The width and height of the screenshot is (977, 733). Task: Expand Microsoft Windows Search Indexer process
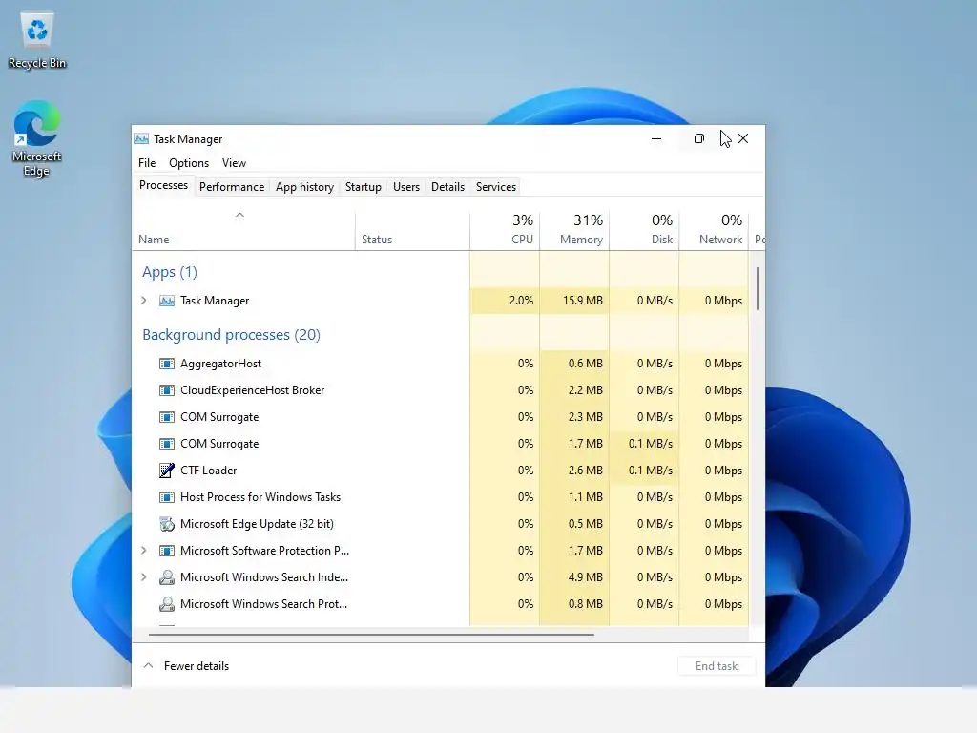[144, 577]
